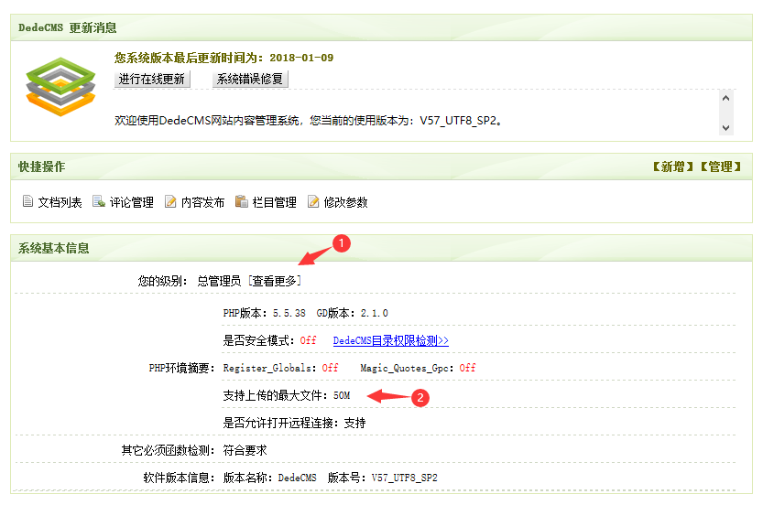Click 【管理】 in quick operations header
This screenshot has height=505, width=763.
tap(720, 167)
